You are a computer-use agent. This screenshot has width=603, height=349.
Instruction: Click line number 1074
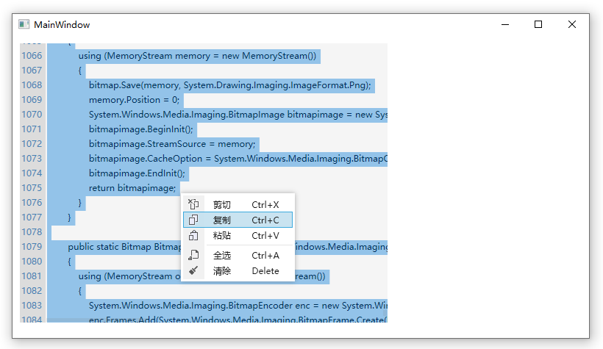click(x=32, y=173)
